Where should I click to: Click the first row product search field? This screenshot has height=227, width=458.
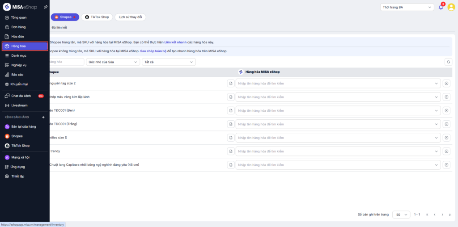coord(335,84)
